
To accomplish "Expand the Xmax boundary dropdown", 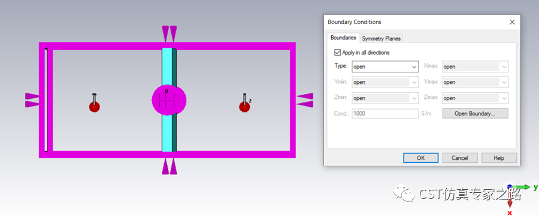I will tap(476, 66).
